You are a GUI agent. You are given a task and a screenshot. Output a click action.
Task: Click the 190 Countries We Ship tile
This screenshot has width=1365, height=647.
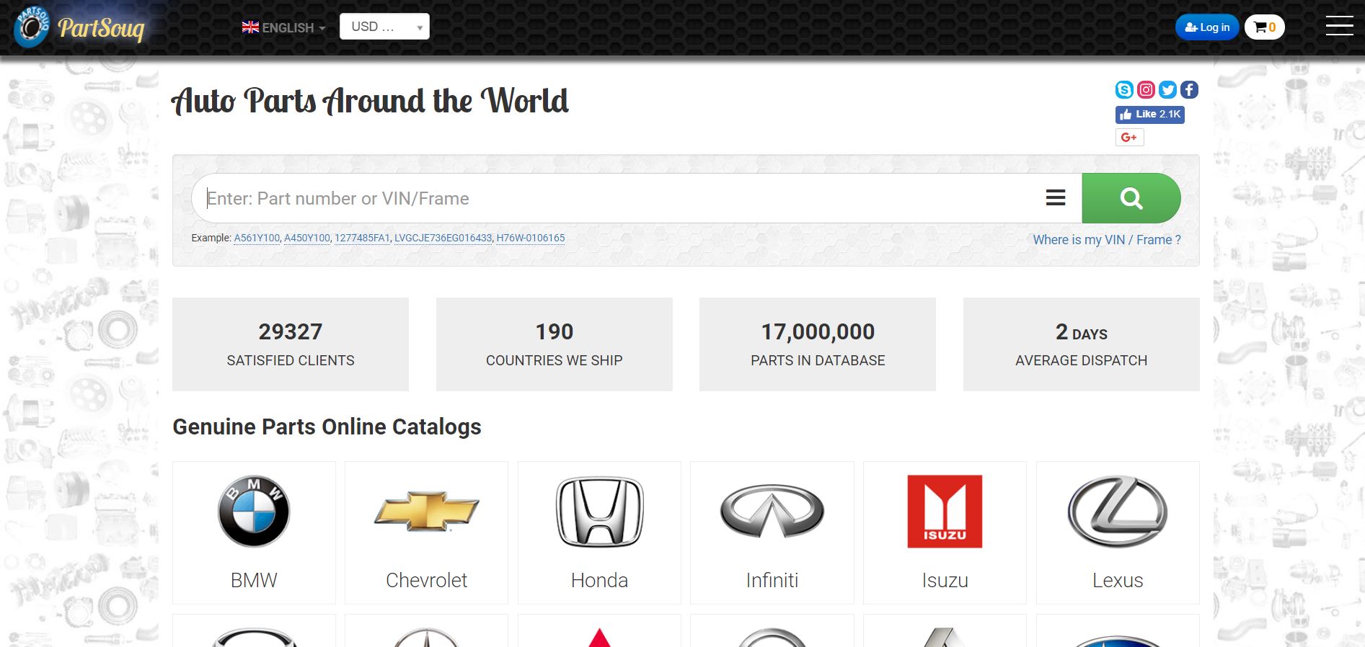click(555, 344)
